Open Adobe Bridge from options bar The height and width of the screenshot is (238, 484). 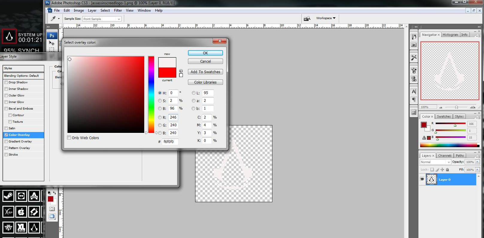(307, 19)
